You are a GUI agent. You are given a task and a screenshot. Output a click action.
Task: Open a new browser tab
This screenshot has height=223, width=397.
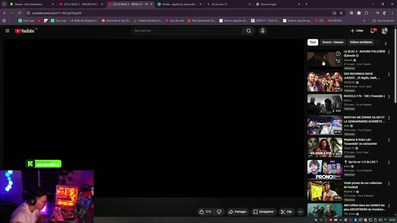[306, 4]
